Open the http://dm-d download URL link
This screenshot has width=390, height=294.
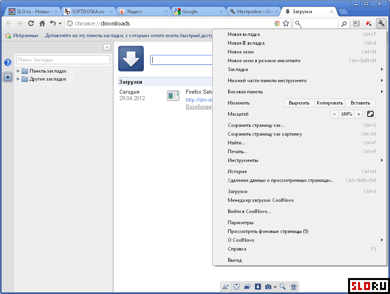(199, 100)
